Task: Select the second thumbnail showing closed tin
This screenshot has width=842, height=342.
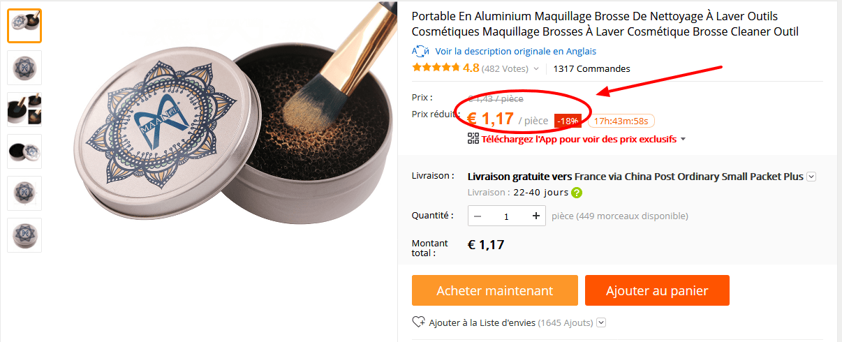Action: [x=24, y=68]
